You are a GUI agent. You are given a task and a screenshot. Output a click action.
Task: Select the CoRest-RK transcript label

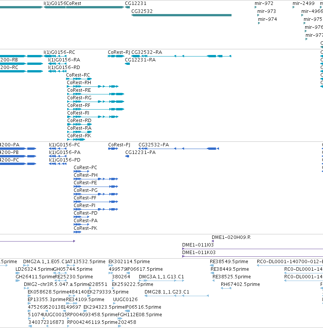click(79, 135)
